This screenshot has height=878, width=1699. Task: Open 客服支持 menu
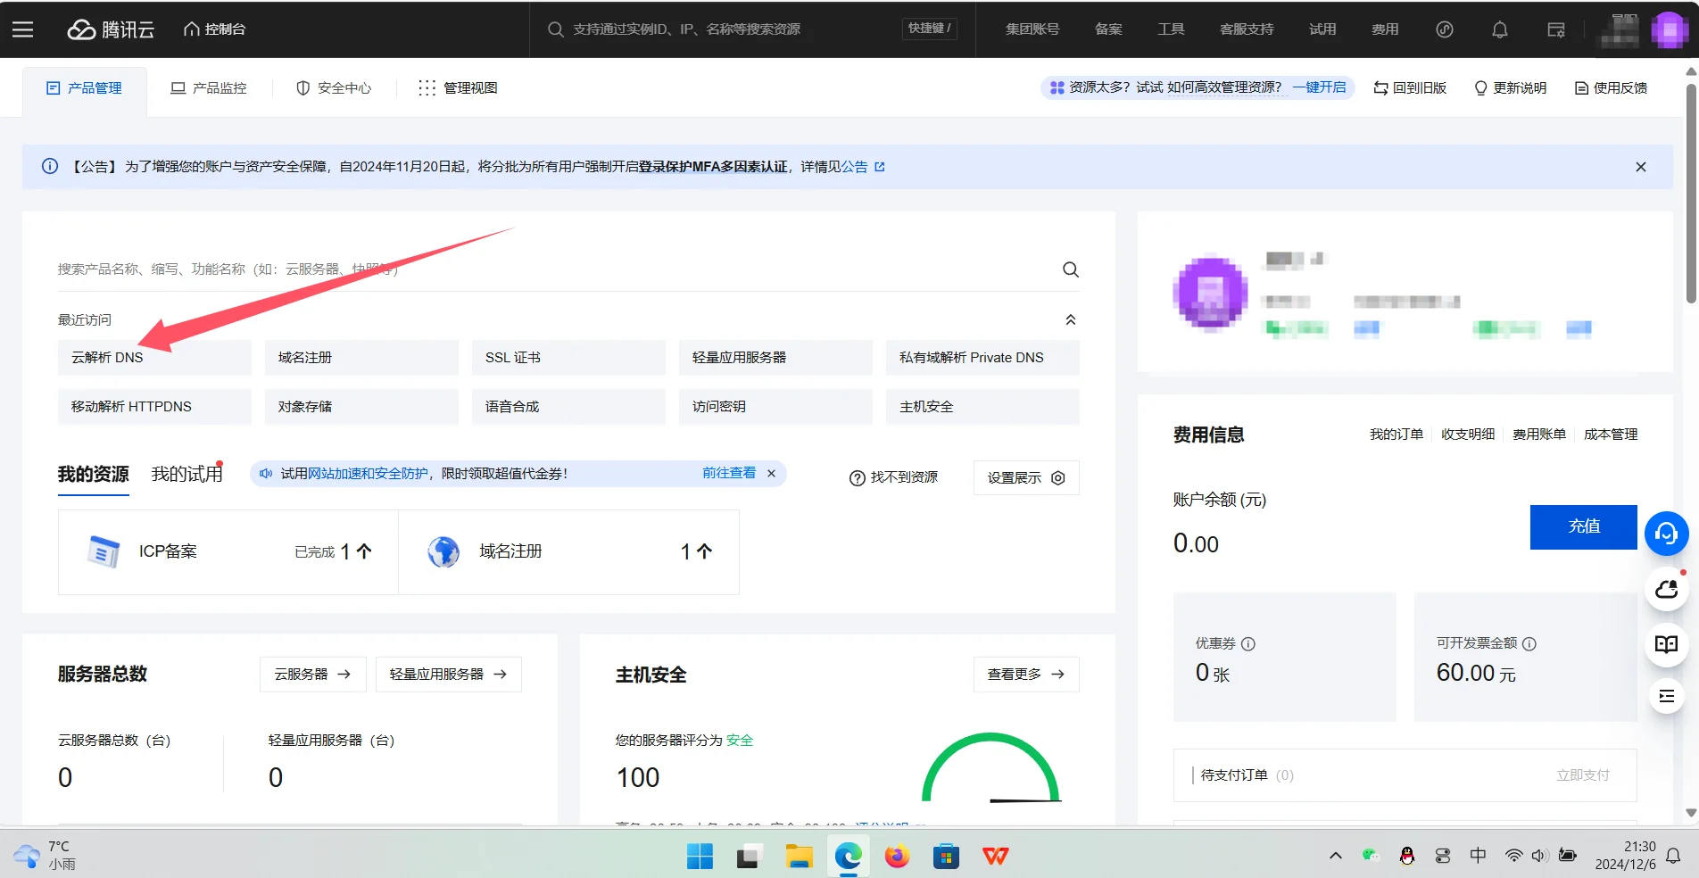pos(1247,29)
